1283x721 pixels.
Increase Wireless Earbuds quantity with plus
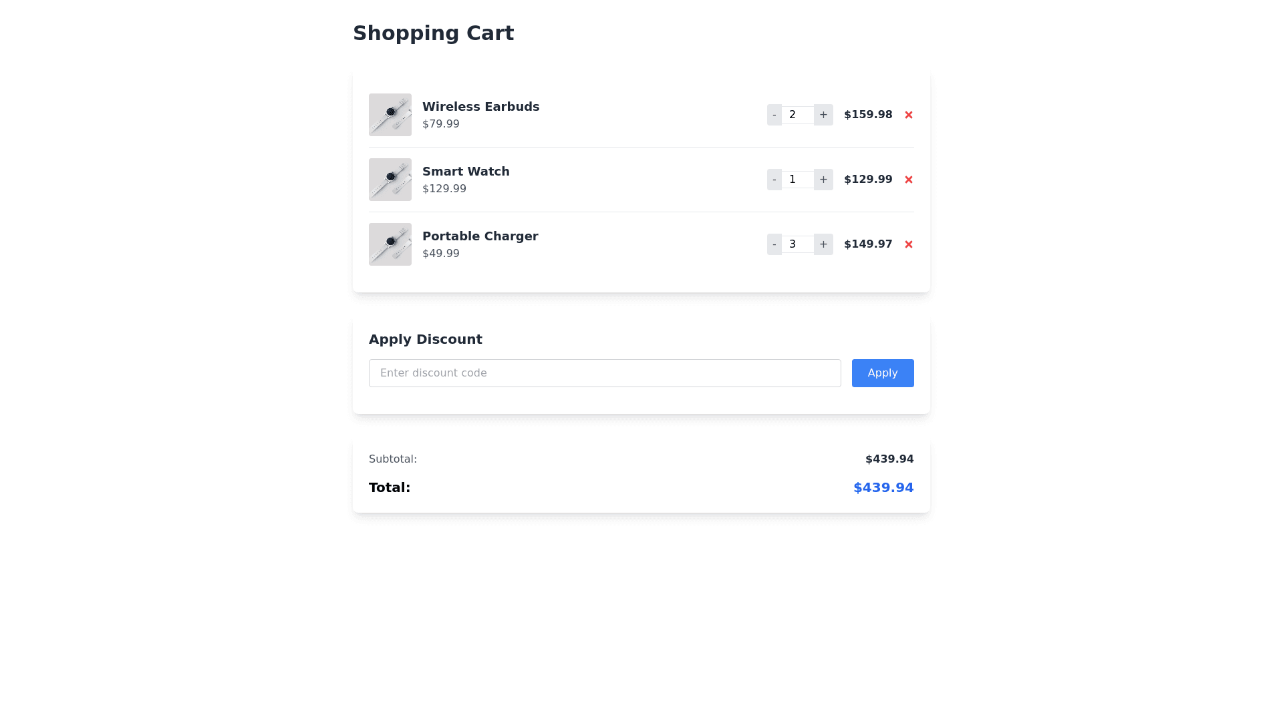pos(823,115)
